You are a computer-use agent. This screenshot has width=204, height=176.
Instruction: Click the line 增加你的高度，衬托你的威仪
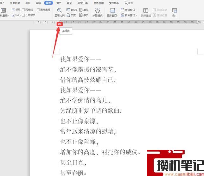point(100,152)
